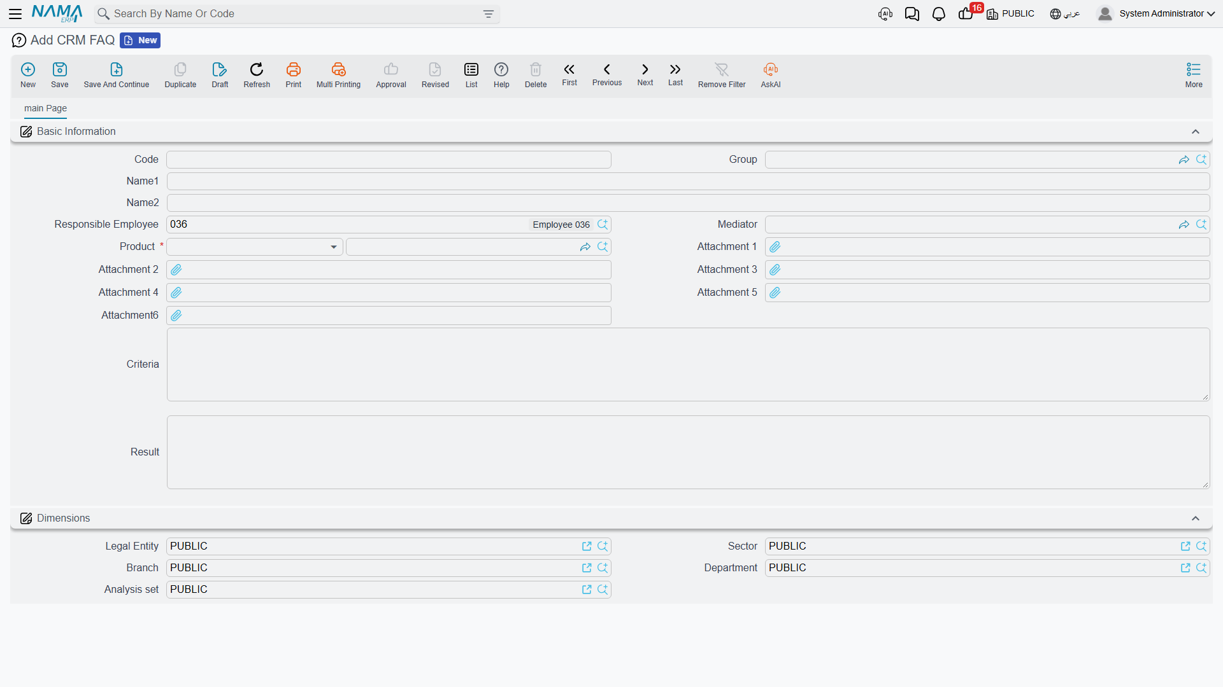The width and height of the screenshot is (1223, 687).
Task: Open the chat messages icon
Action: click(912, 14)
